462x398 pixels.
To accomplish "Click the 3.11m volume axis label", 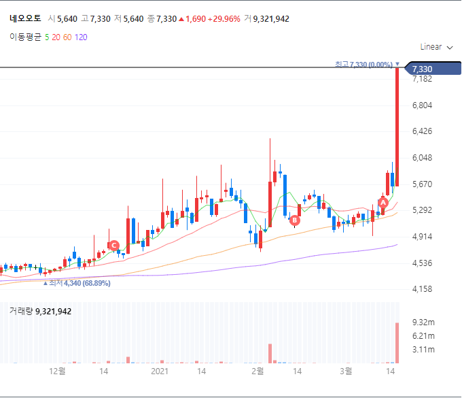I will tap(423, 350).
